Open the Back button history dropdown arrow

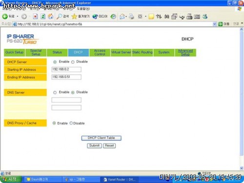pyautogui.click(x=18, y=17)
